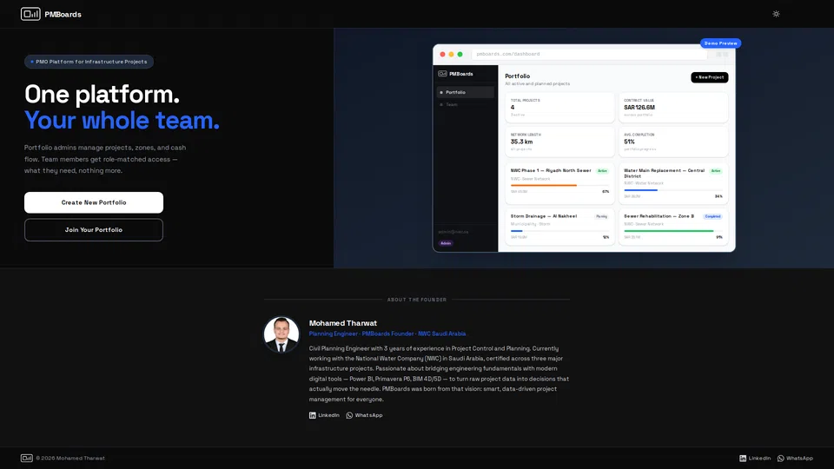The image size is (834, 469).
Task: Click the blue progress bar of Water Main Replacement
Action: (x=640, y=190)
